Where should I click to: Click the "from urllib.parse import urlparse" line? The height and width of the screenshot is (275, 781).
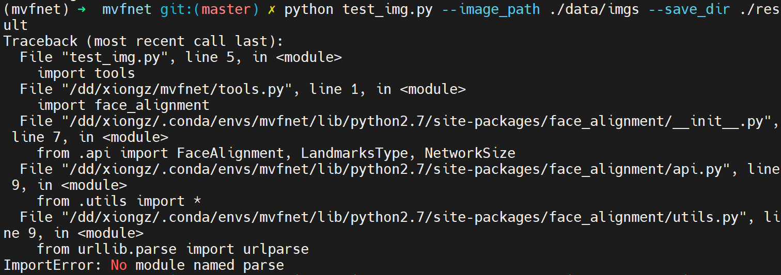pyautogui.click(x=173, y=249)
